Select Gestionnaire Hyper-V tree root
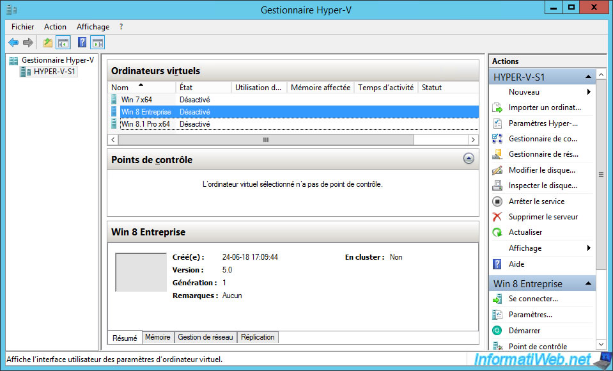 58,60
